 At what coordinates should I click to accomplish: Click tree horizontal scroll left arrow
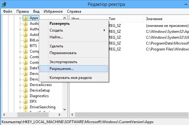click(x=4, y=115)
